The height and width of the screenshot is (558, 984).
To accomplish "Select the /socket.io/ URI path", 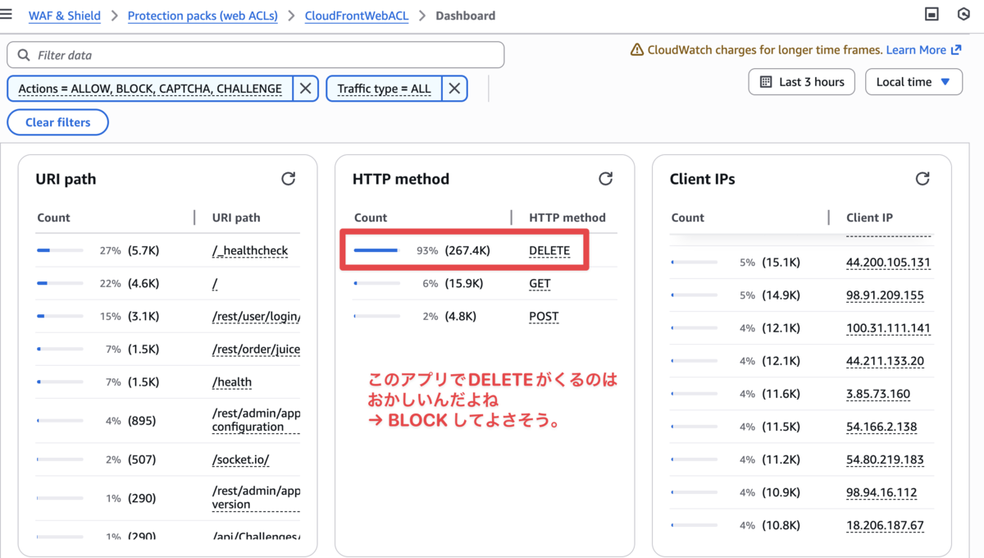I will (240, 460).
